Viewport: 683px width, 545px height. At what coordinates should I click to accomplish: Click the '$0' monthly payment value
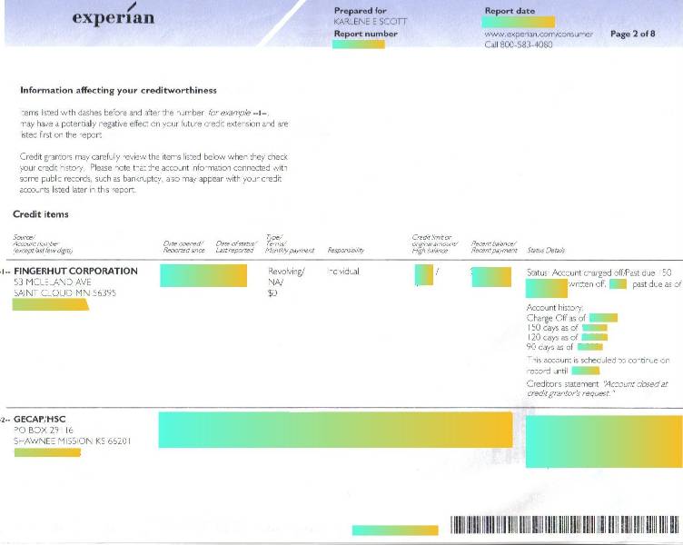coord(272,293)
